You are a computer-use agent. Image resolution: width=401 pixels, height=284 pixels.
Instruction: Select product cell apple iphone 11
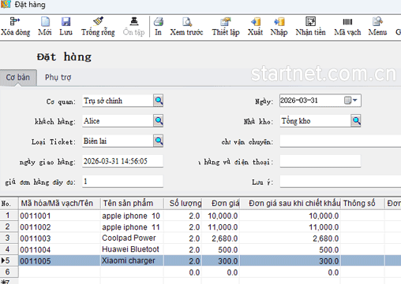click(x=132, y=227)
